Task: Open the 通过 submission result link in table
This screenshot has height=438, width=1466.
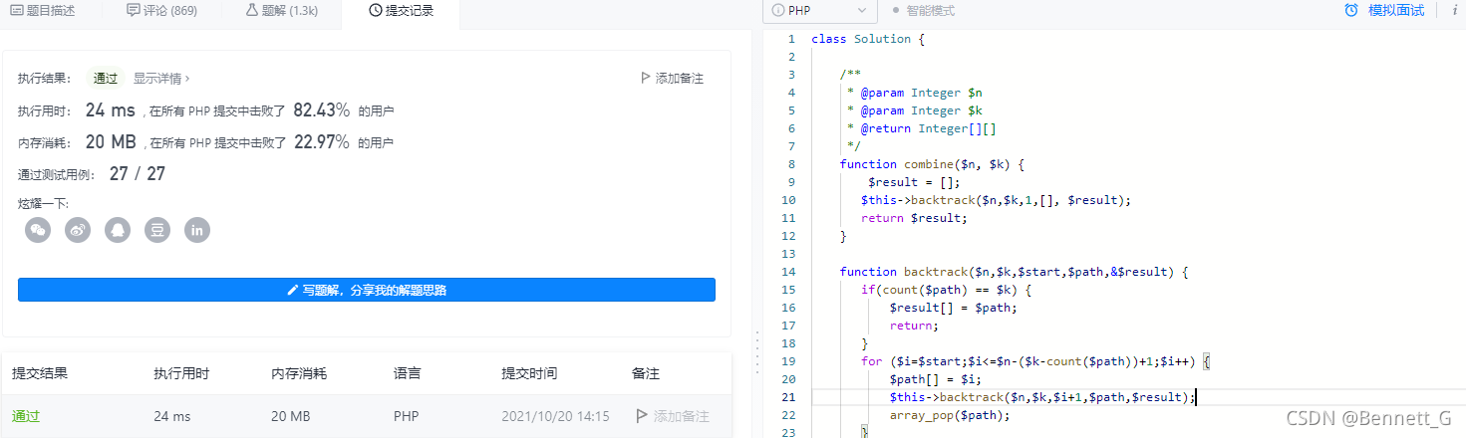Action: tap(26, 416)
